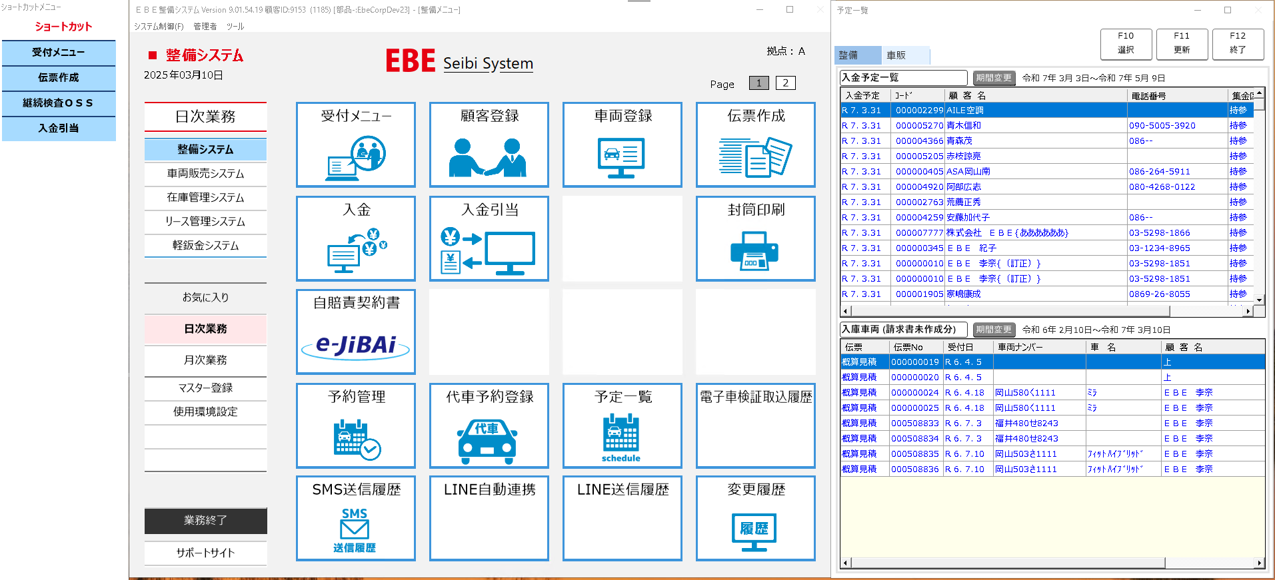Select 整備システム in the side list
Screen dimensions: 1275x580
[x=205, y=149]
